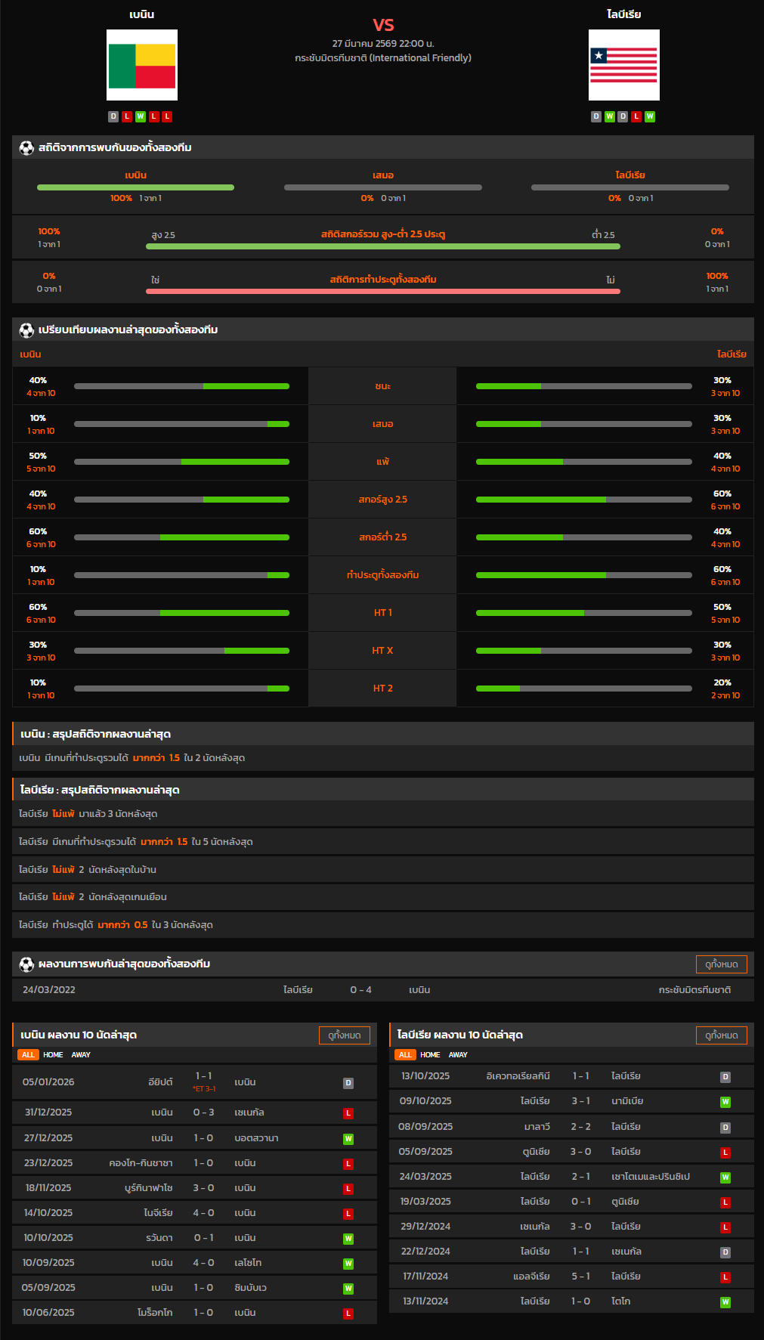The width and height of the screenshot is (764, 1340).
Task: Click the soccer ball icon beside head-to-head stats
Action: 26,147
